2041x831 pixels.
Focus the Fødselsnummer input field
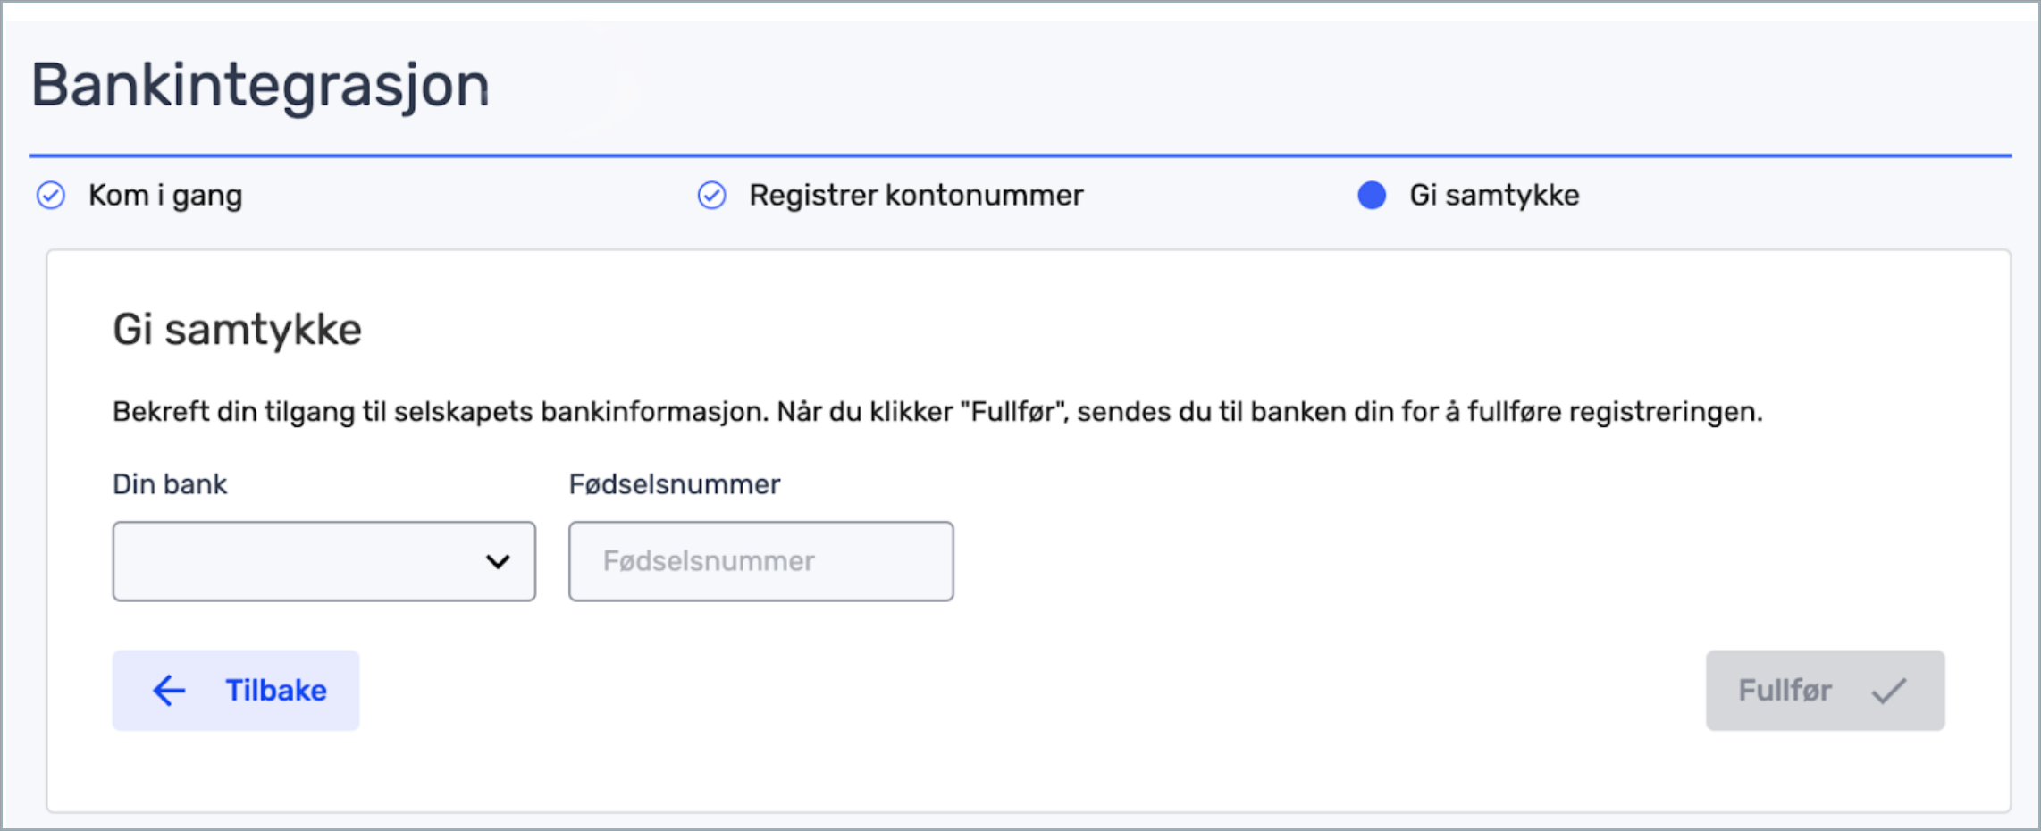coord(760,561)
